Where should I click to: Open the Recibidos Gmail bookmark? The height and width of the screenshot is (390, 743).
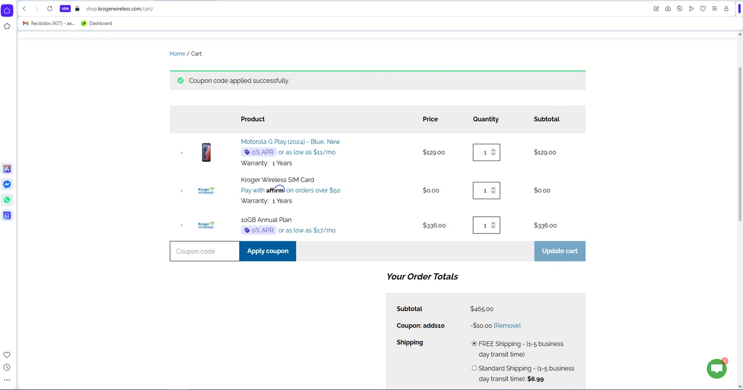[x=49, y=23]
